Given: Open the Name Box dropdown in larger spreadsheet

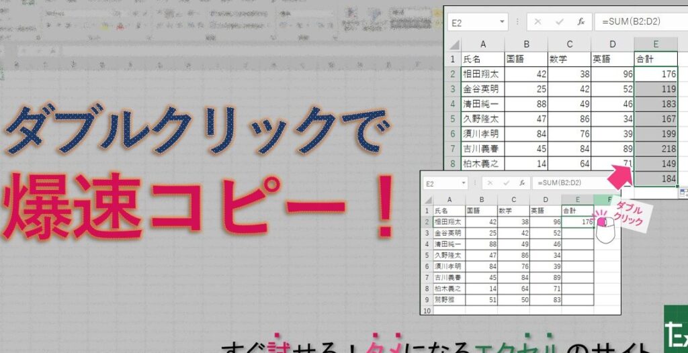Looking at the screenshot, I should point(503,22).
